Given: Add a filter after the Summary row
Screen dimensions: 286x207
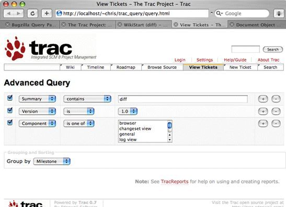Looking at the screenshot, I should point(263,99).
